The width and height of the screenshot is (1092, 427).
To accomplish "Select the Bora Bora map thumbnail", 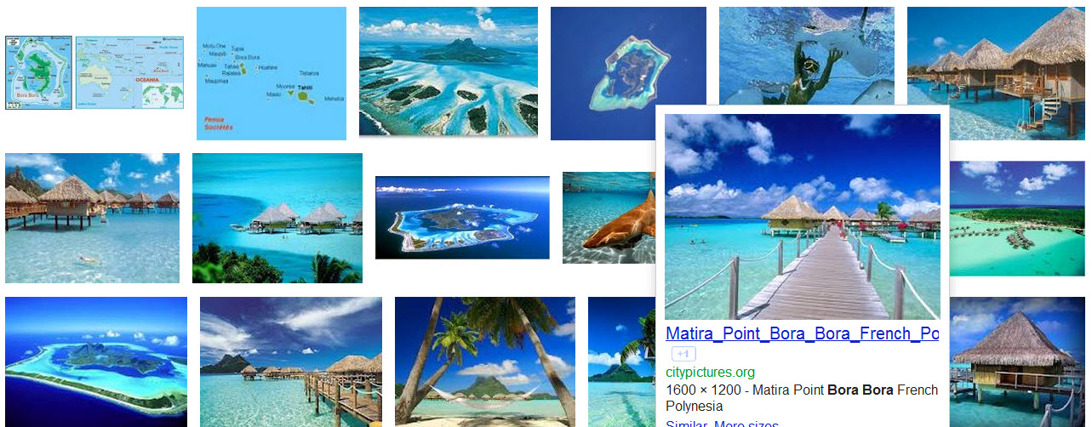I will 37,72.
